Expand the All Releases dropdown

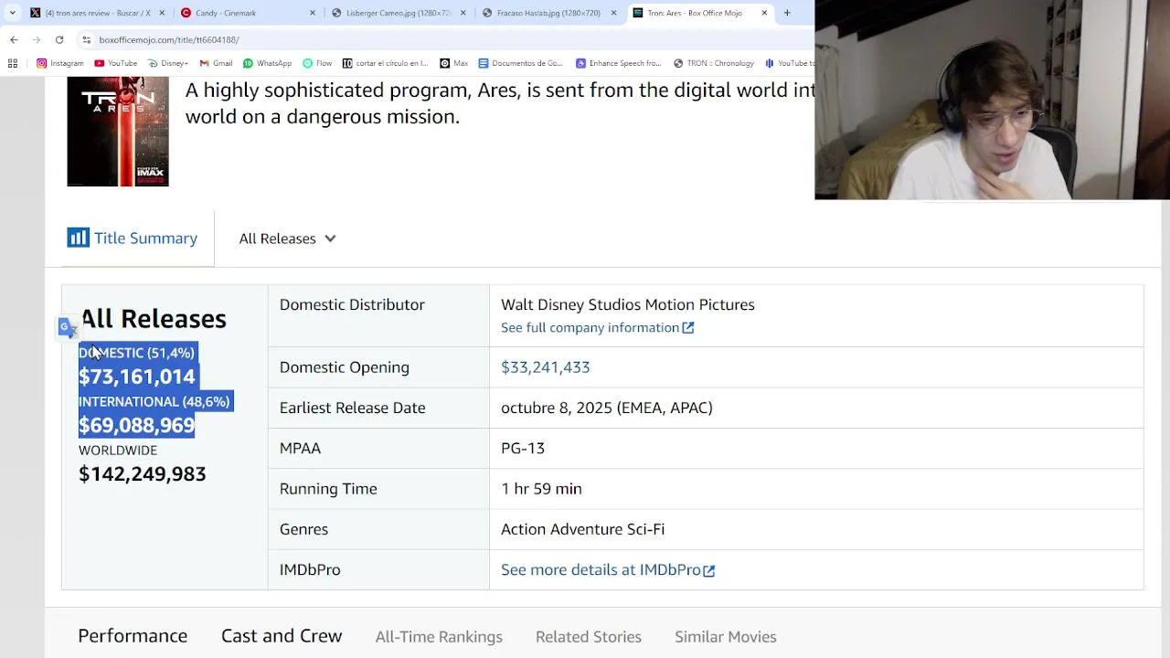coord(287,239)
